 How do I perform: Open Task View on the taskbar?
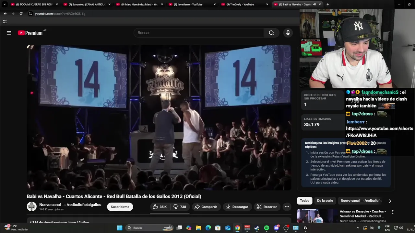coord(179,228)
